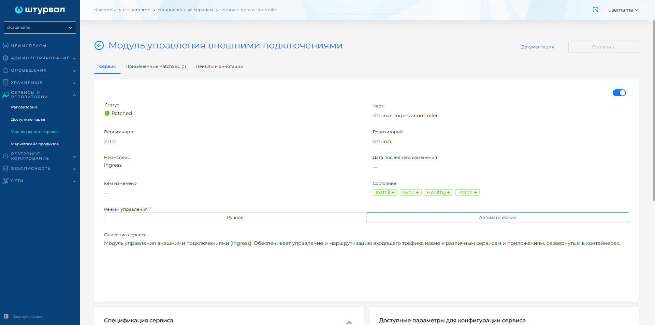Toggle the service enable switch off
The image size is (655, 325).
tap(619, 93)
